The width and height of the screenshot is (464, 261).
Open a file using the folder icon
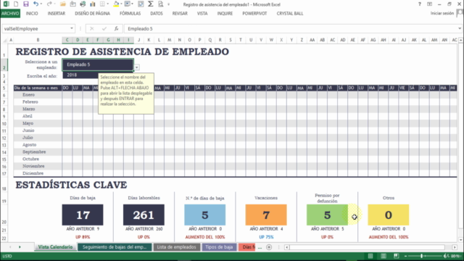coord(63,4)
